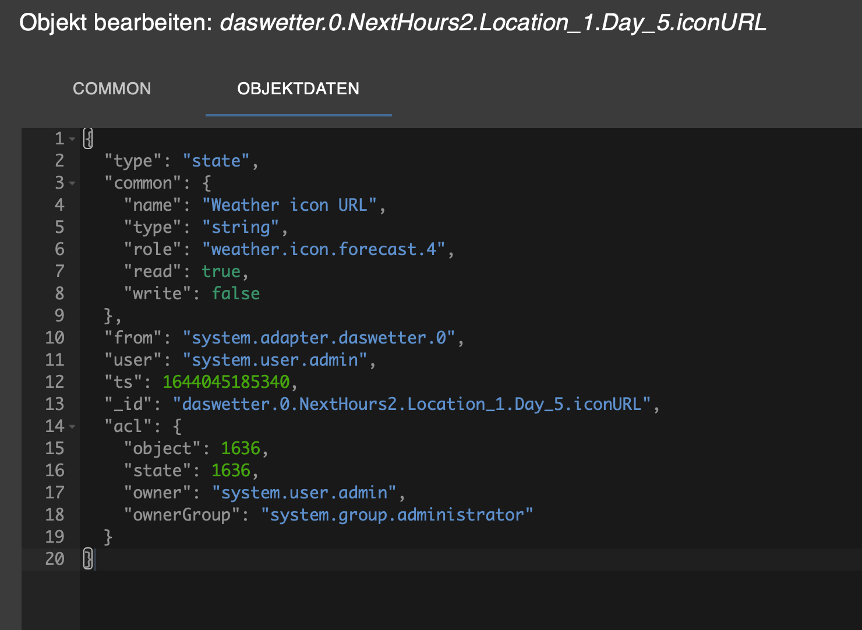
Task: Click the "system.adapter.daswetter.0" from value
Action: pos(318,338)
